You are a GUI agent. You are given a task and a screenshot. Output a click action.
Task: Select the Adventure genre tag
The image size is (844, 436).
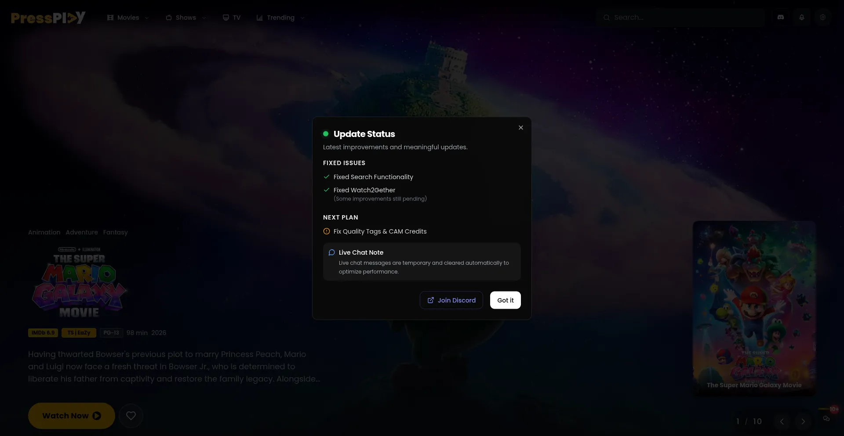(x=82, y=232)
